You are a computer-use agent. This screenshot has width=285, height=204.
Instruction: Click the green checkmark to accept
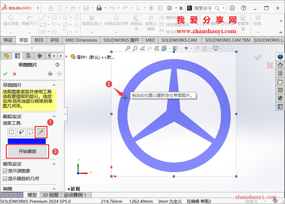coord(5,74)
